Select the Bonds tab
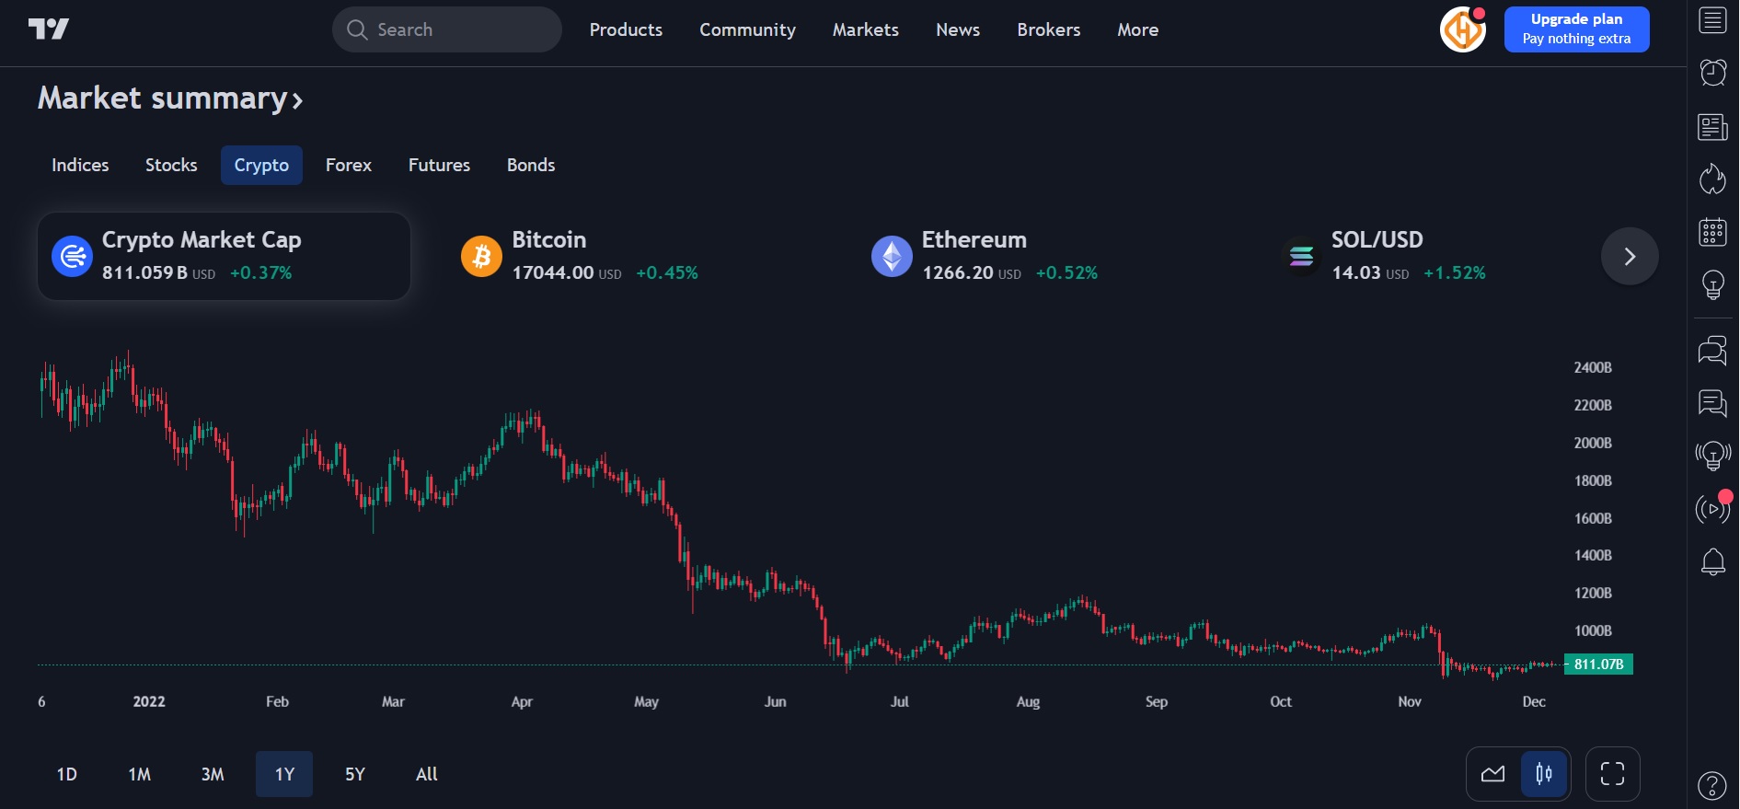Viewport: 1740px width, 809px height. pos(531,165)
